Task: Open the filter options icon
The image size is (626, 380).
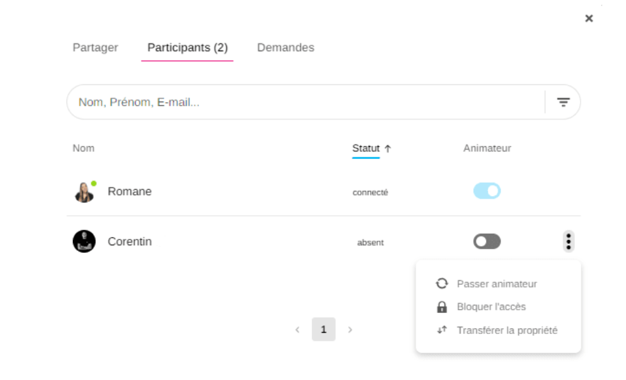Action: (563, 102)
